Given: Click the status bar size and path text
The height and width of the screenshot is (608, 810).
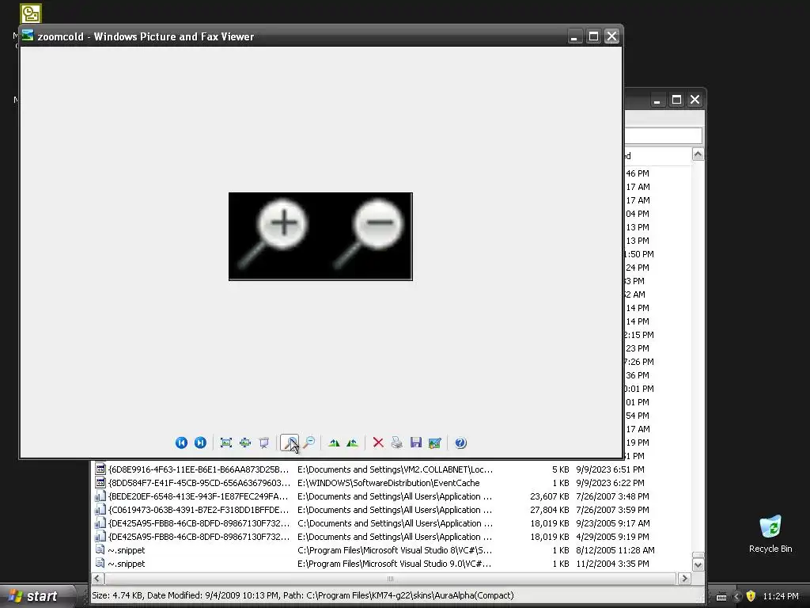Looking at the screenshot, I should (303, 595).
